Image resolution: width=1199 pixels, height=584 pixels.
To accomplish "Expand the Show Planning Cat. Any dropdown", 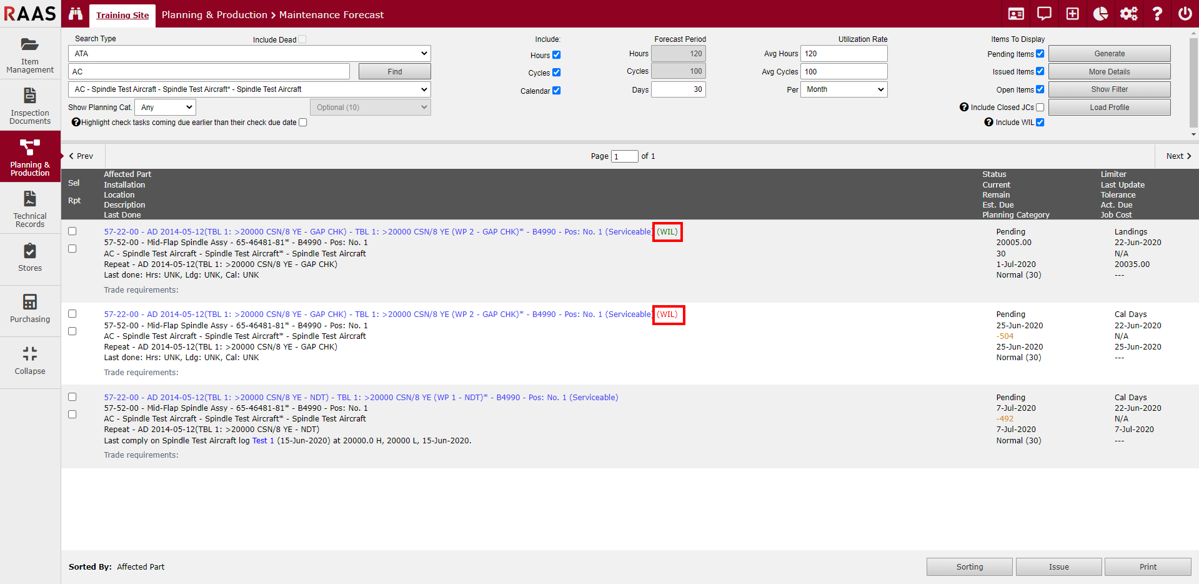I will coord(166,108).
